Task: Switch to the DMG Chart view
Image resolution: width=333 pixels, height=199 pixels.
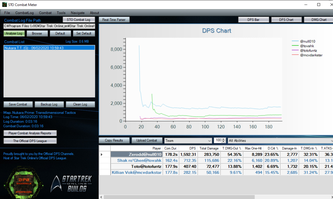Action: [318, 20]
